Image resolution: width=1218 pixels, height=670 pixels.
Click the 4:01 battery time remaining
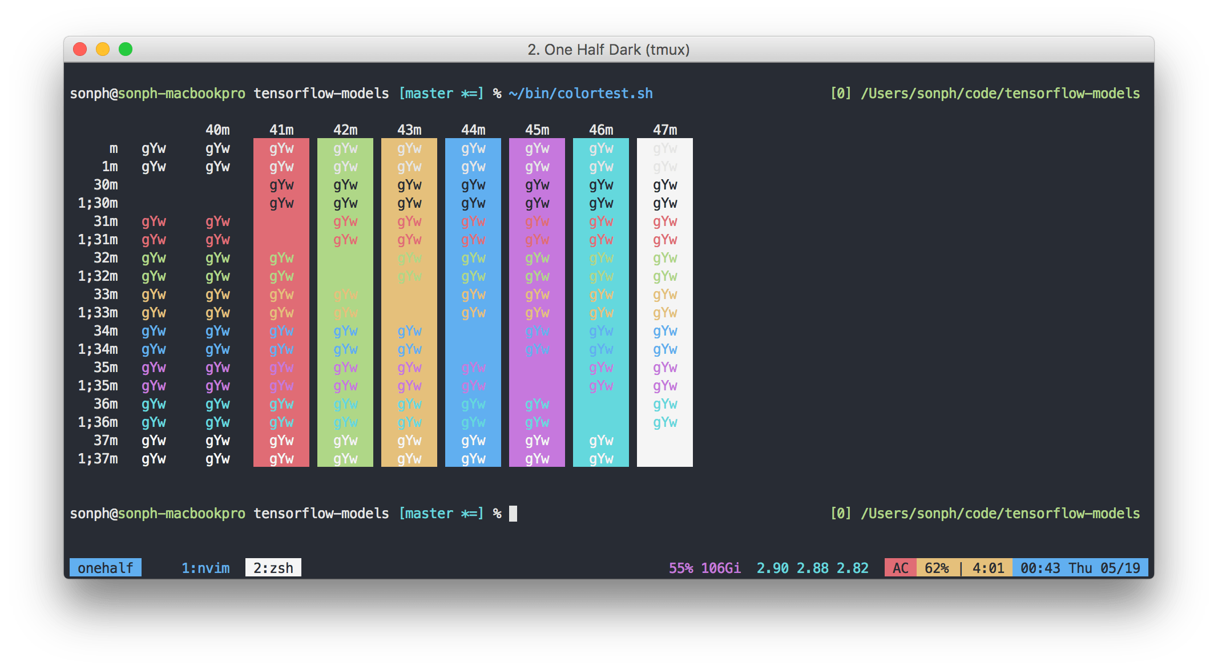pos(988,568)
